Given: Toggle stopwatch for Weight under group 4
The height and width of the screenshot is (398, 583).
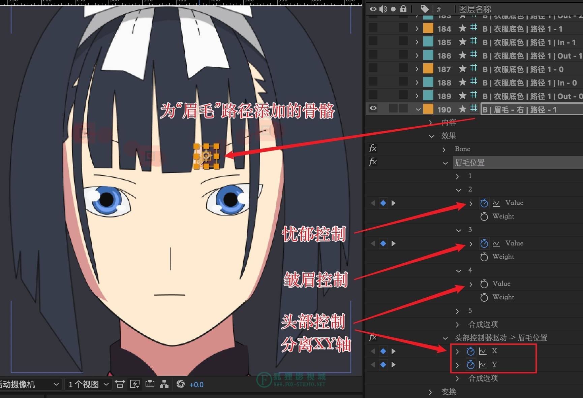Looking at the screenshot, I should tap(484, 297).
